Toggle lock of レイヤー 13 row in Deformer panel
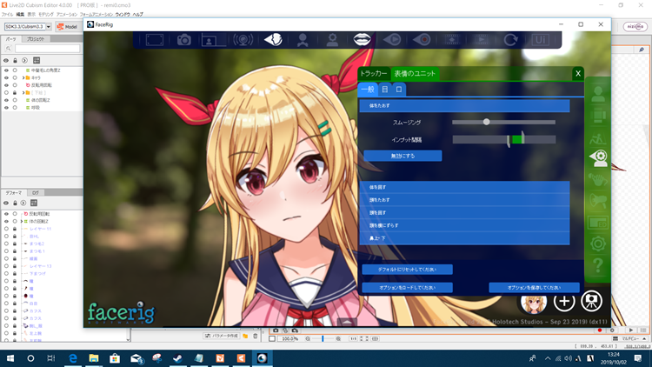This screenshot has width=652, height=367. point(15,266)
